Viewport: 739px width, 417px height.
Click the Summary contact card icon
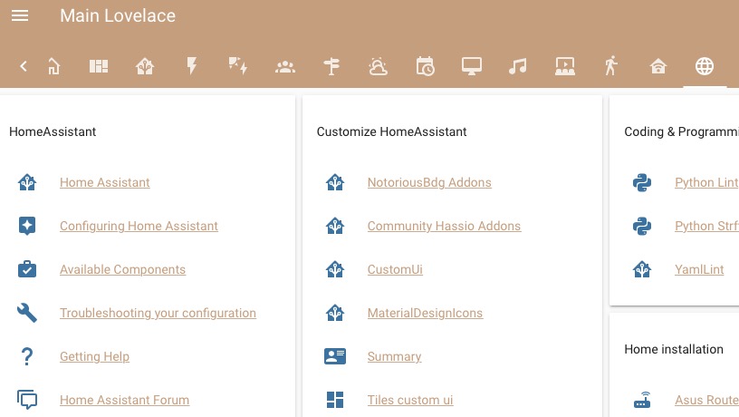click(335, 356)
